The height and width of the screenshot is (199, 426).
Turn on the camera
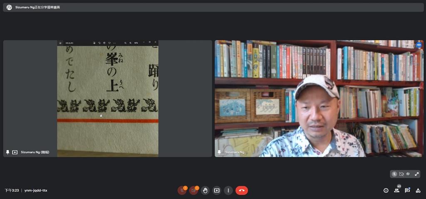pos(193,190)
